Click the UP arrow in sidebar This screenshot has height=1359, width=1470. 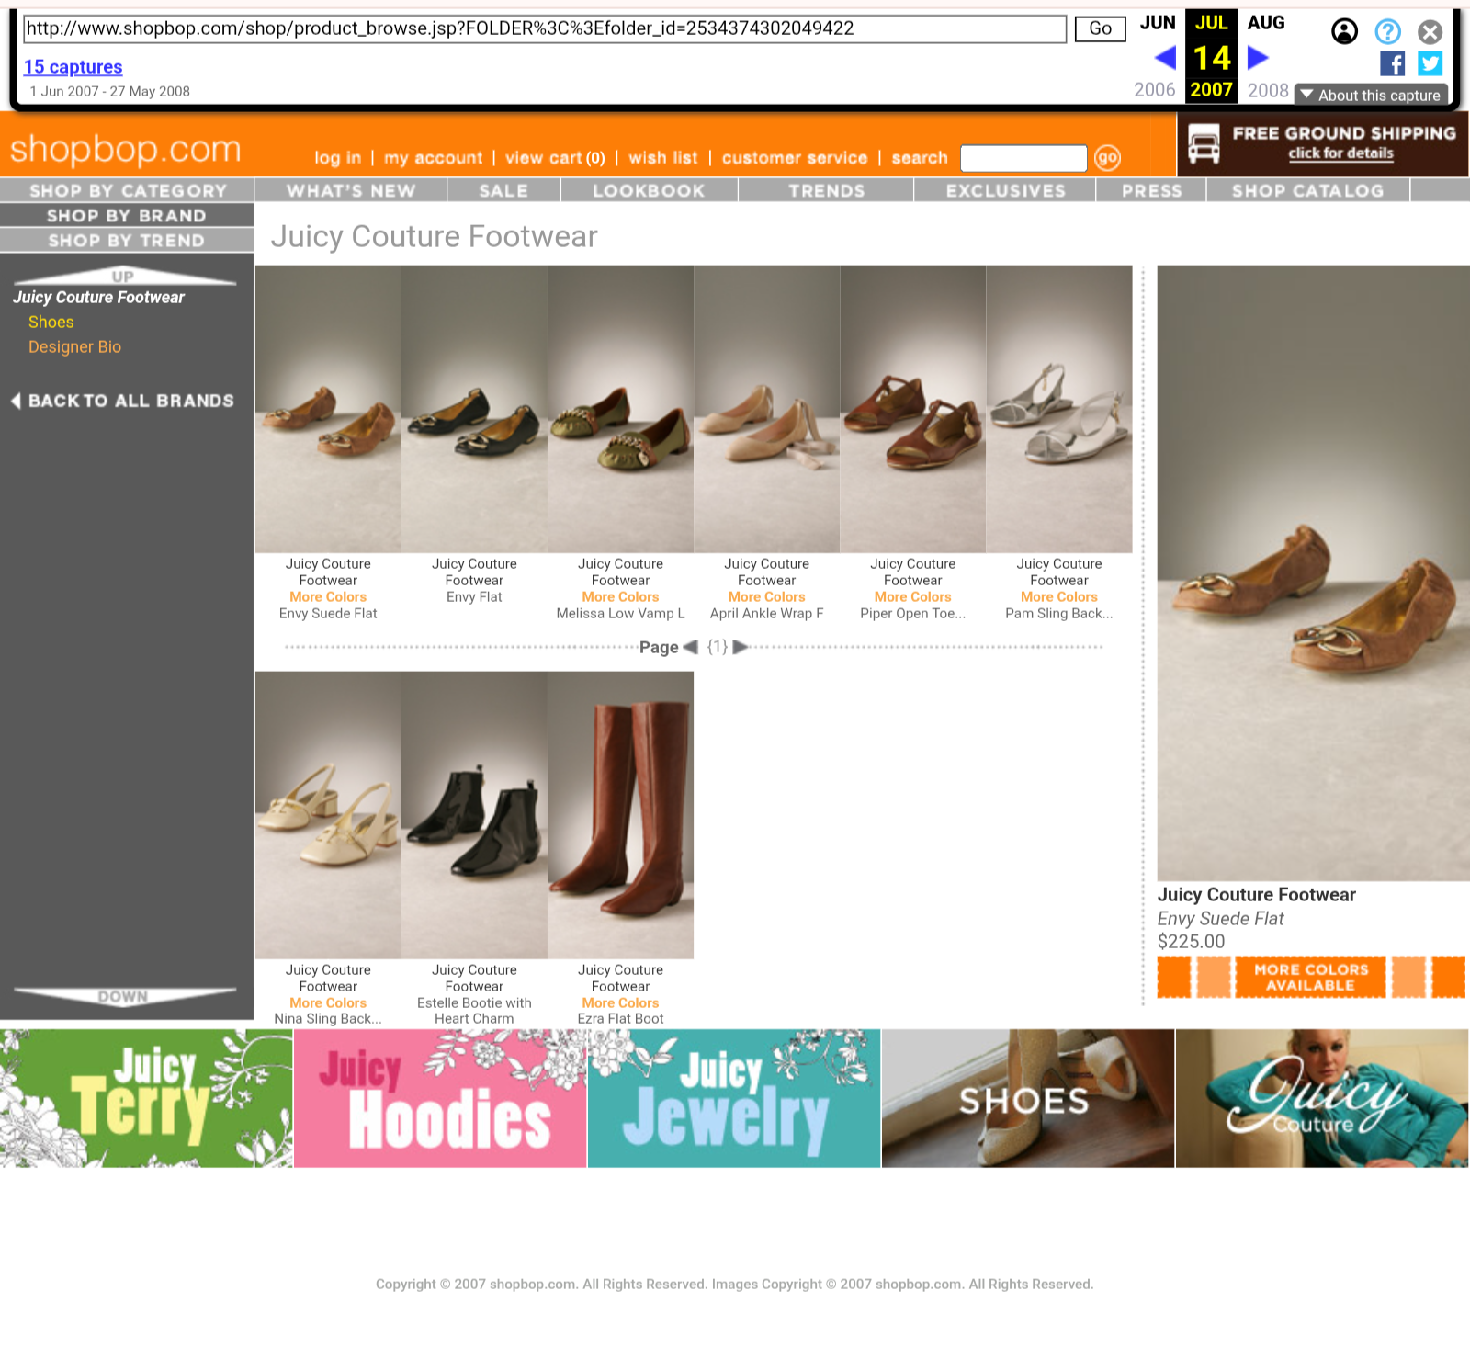click(x=124, y=276)
